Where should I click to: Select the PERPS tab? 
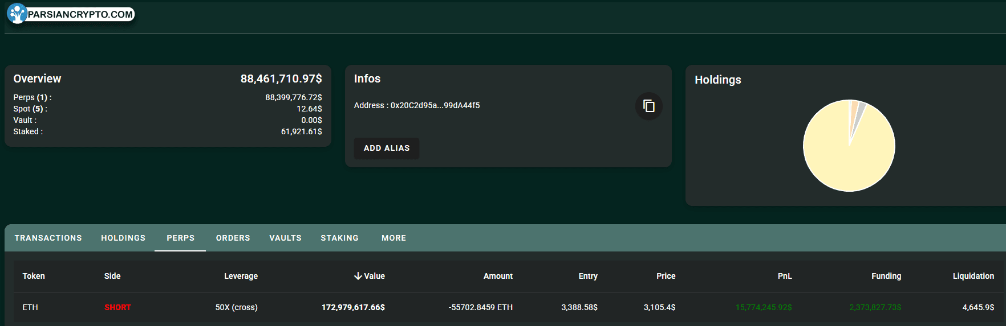[x=180, y=238]
